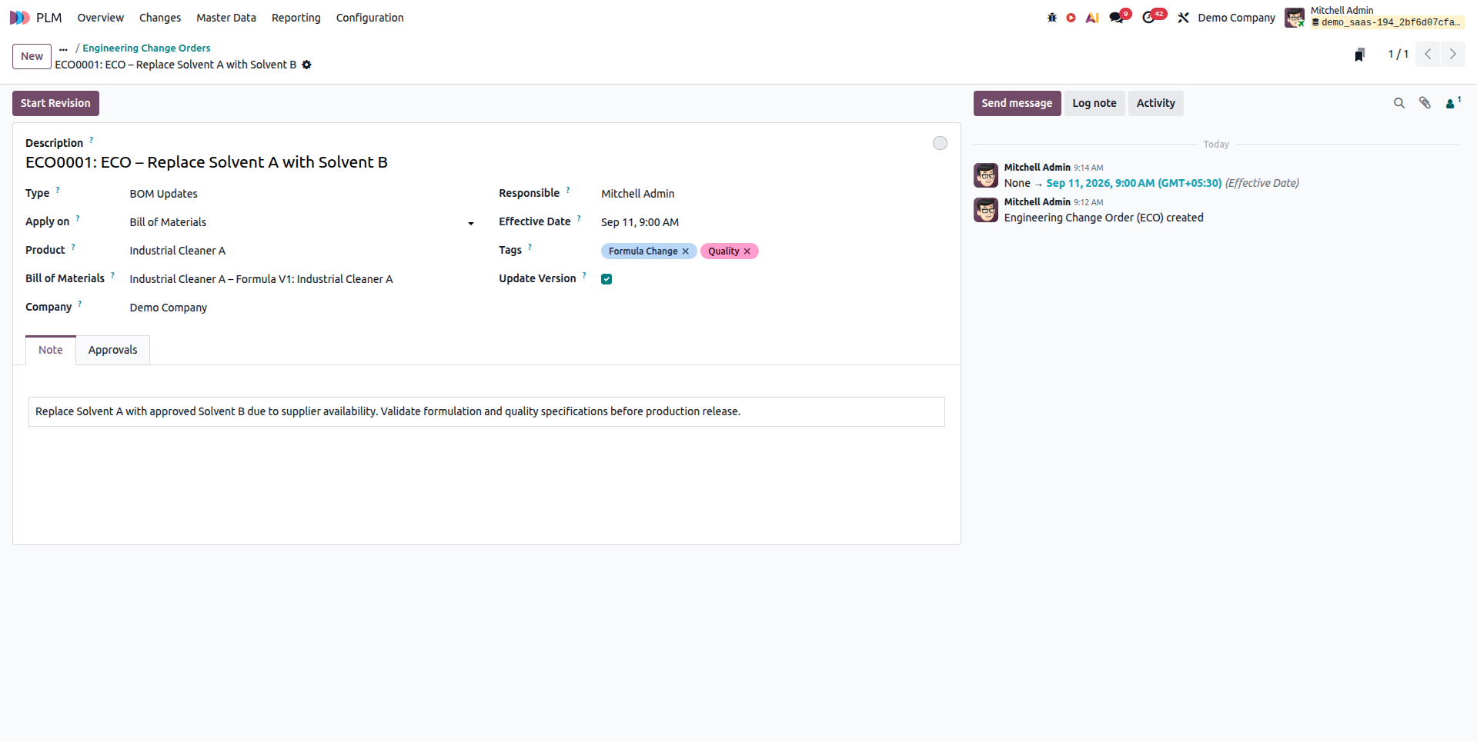Screen dimensions: 1477x742
Task: Open the PLM app home icon
Action: [x=20, y=18]
